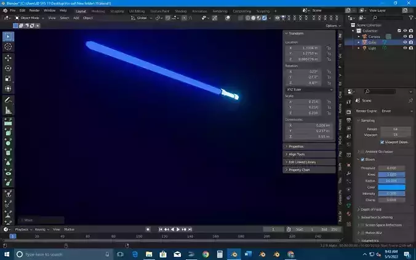Open the timeline Marker menu
Viewport: 416px width, 260px height.
coord(70,229)
